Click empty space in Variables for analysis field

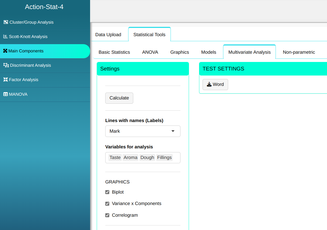coord(176,158)
